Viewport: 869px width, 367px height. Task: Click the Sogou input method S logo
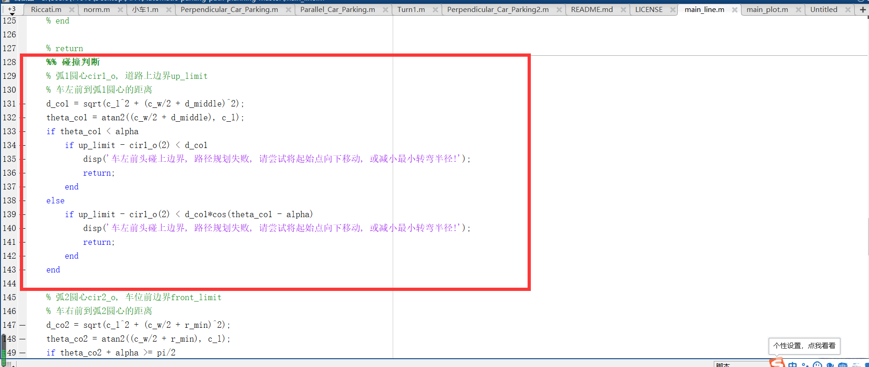(778, 362)
